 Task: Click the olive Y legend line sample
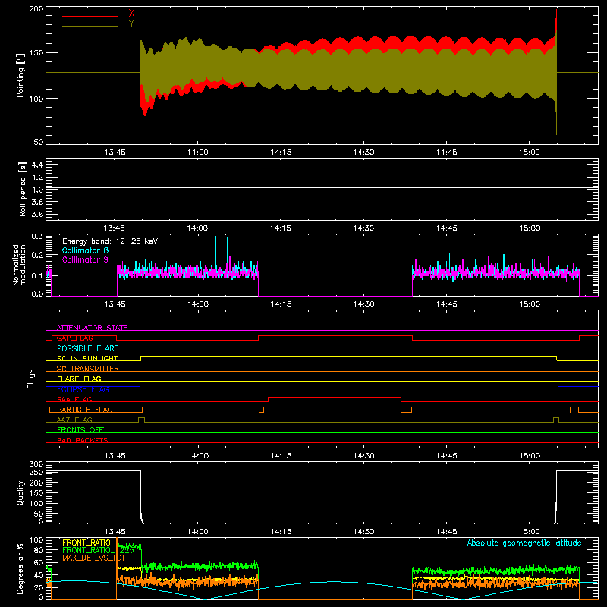tap(90, 26)
